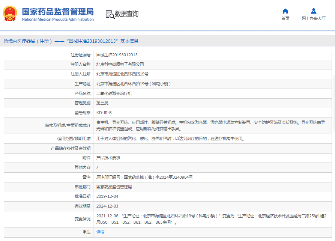
Task: Click the bullet icon beside 注
Action: click(x=84, y=232)
